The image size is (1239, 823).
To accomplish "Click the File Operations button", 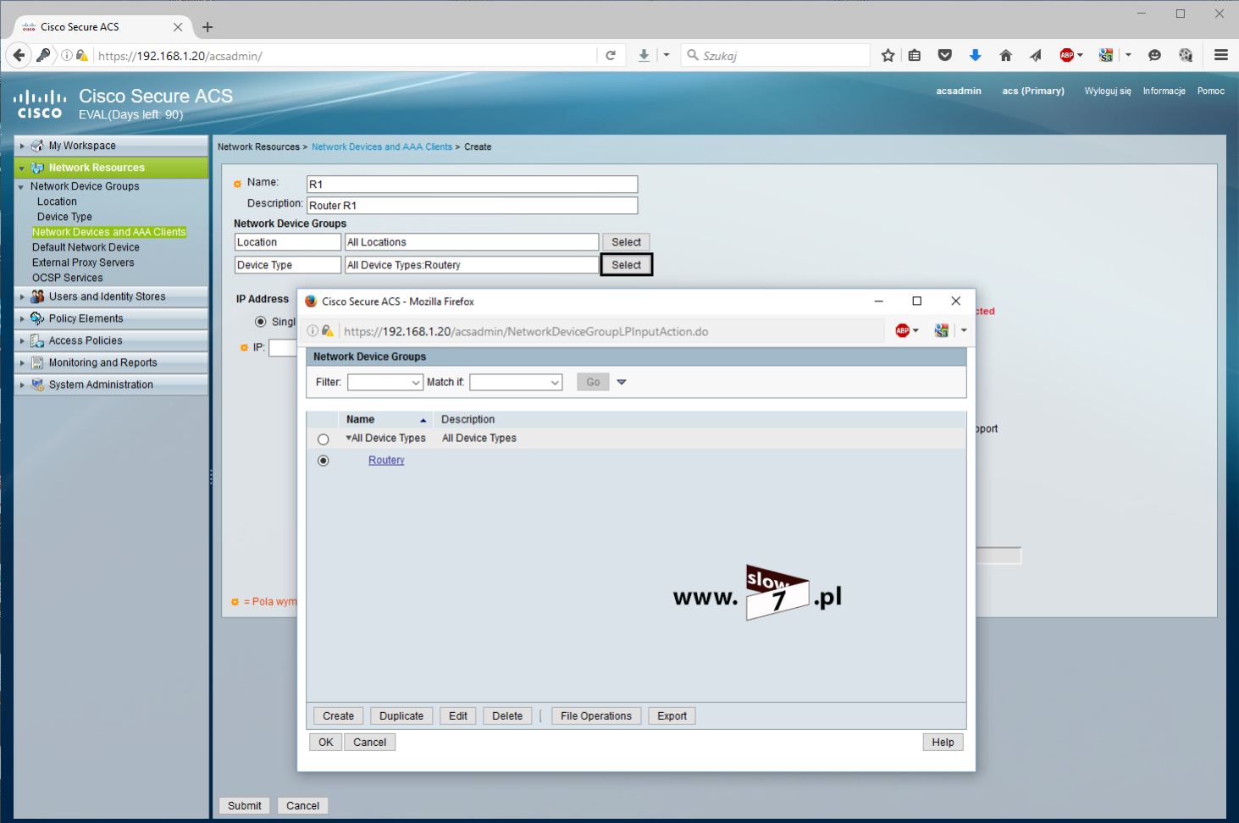I will click(596, 716).
